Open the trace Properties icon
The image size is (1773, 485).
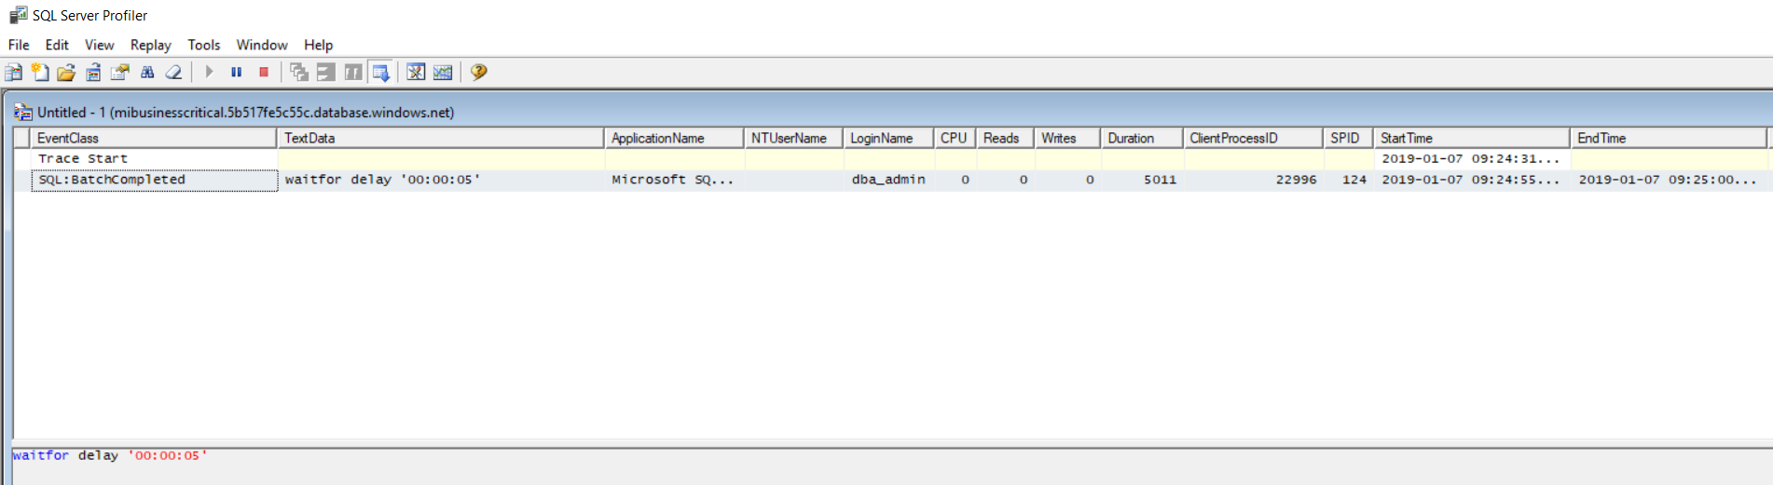tap(120, 73)
